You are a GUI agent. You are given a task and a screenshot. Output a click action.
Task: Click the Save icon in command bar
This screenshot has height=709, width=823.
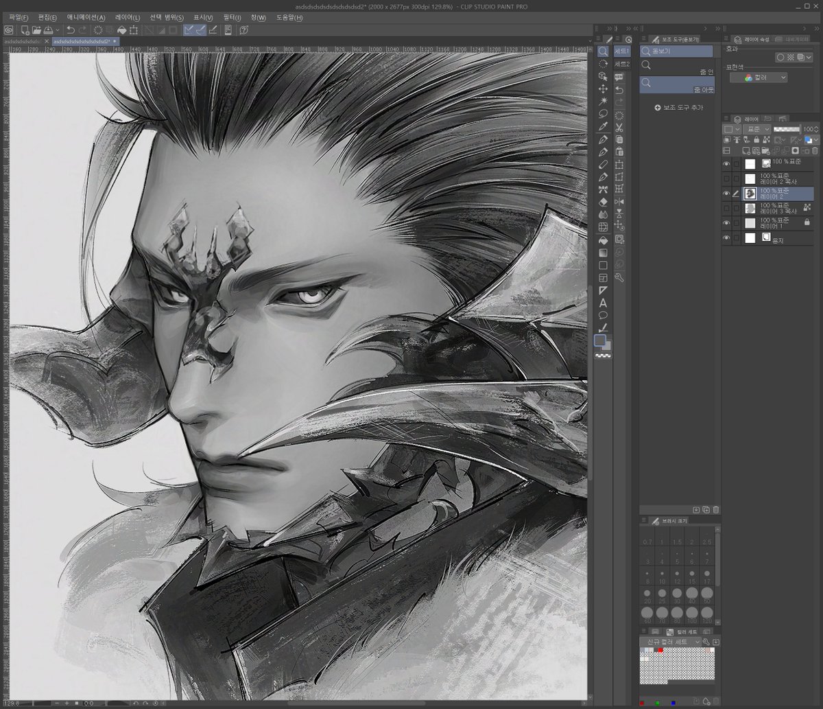tap(48, 30)
